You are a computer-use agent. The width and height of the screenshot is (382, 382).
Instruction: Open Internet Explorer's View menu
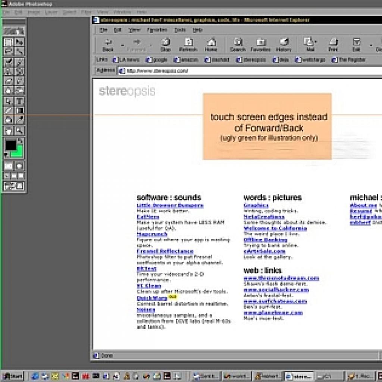[134, 30]
